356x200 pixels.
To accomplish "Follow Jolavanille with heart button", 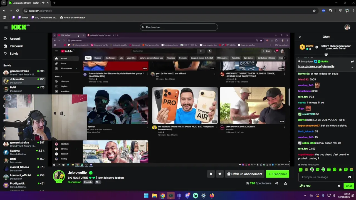I will point(220,174).
